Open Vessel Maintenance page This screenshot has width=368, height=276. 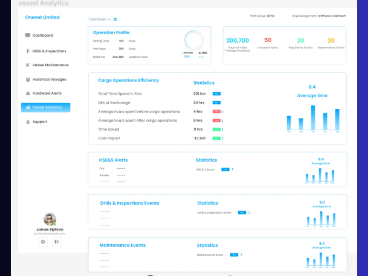point(47,65)
